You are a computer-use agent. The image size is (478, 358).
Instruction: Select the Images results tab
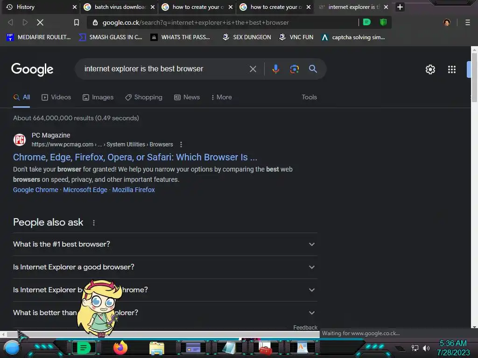[x=98, y=97]
